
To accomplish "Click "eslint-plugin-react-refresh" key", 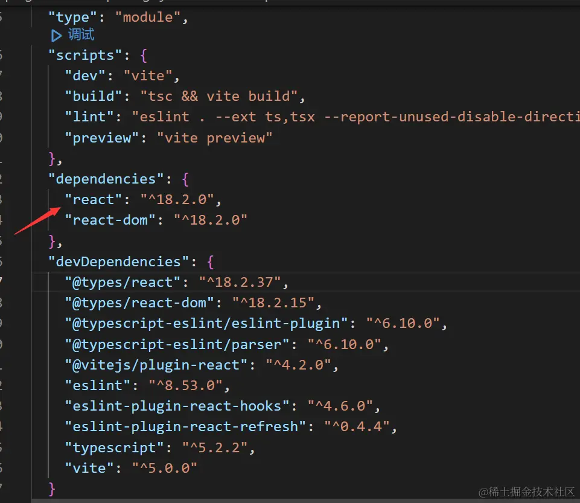I will [x=185, y=427].
